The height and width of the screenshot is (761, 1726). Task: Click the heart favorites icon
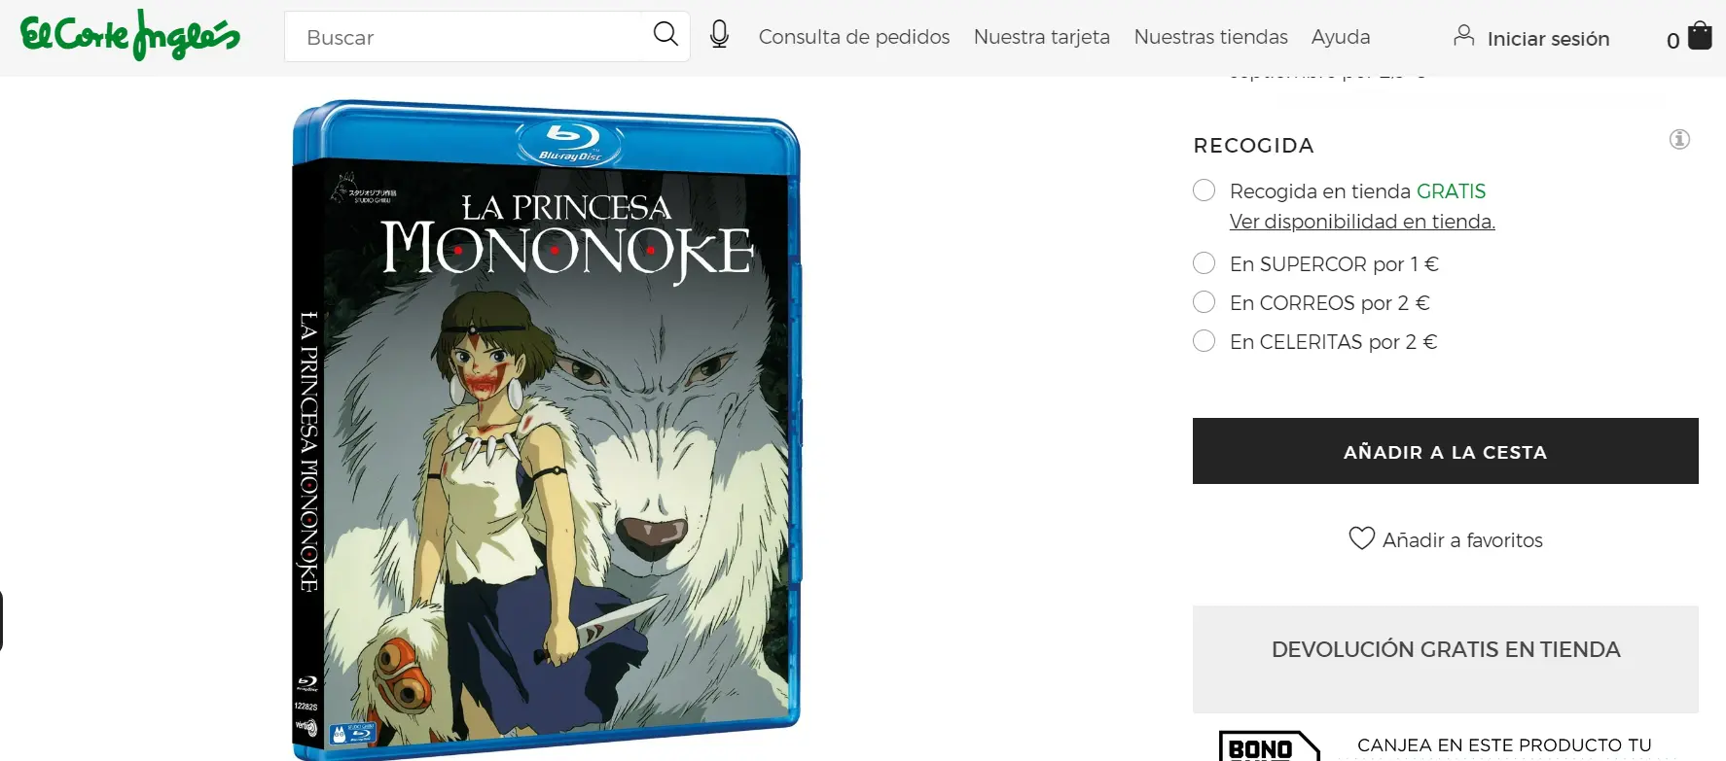click(1361, 538)
